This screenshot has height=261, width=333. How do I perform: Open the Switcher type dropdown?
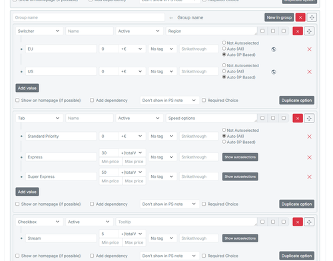pyautogui.click(x=39, y=31)
